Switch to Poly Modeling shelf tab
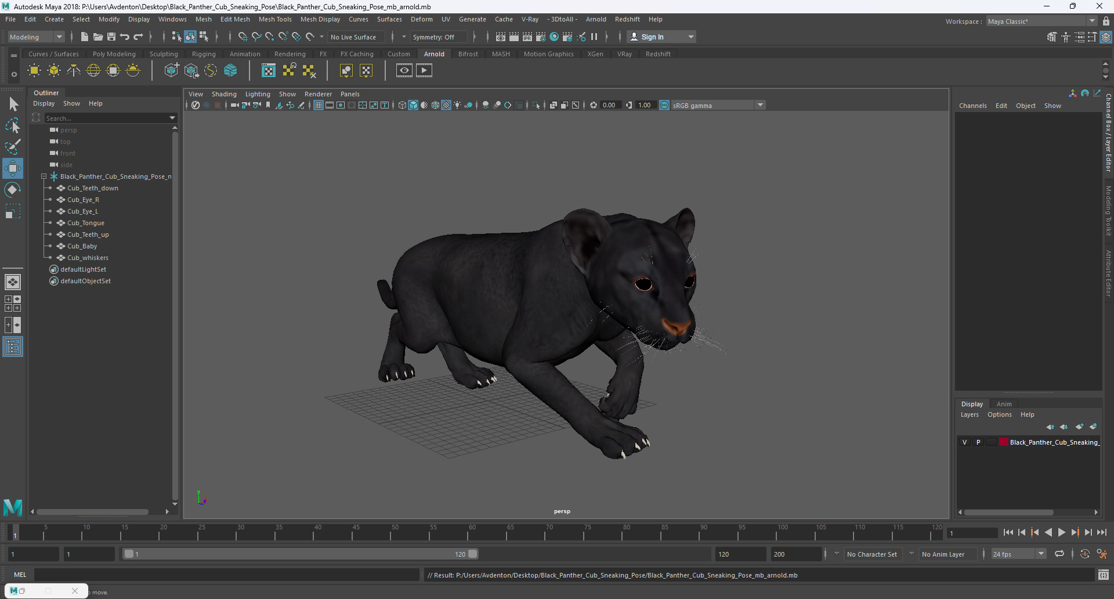This screenshot has height=599, width=1114. (114, 54)
